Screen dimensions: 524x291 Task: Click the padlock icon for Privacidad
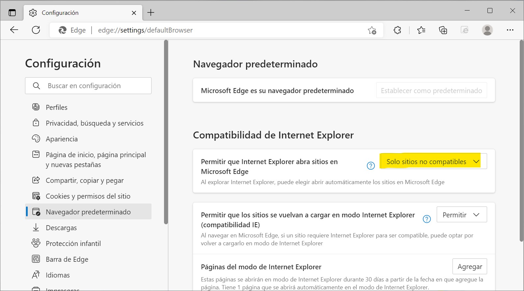[x=36, y=123]
